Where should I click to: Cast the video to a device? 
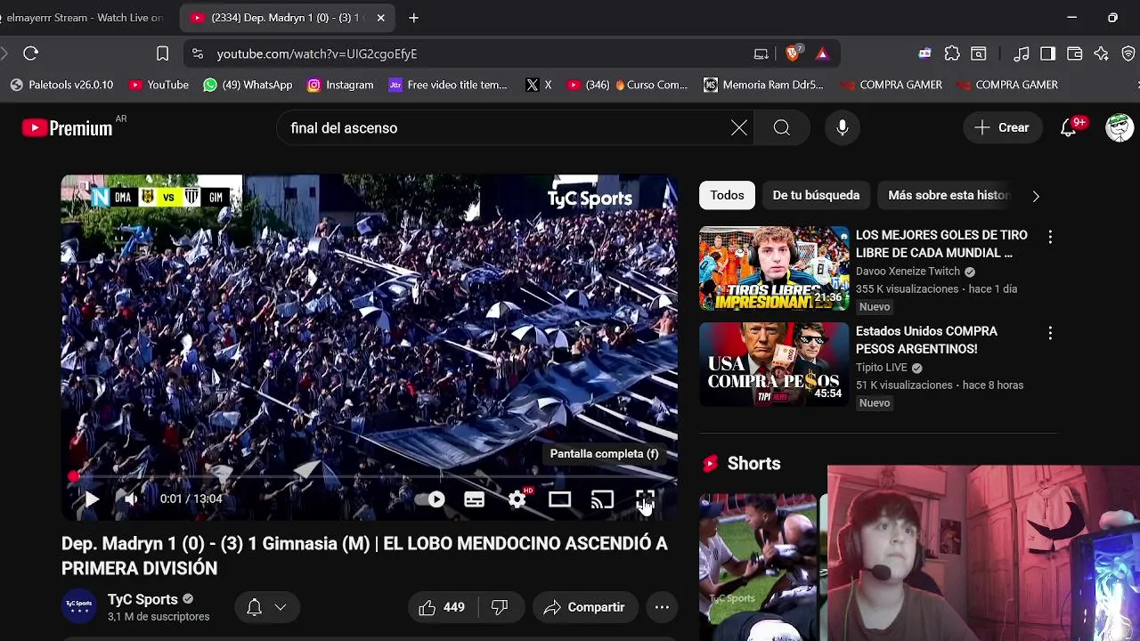[602, 499]
